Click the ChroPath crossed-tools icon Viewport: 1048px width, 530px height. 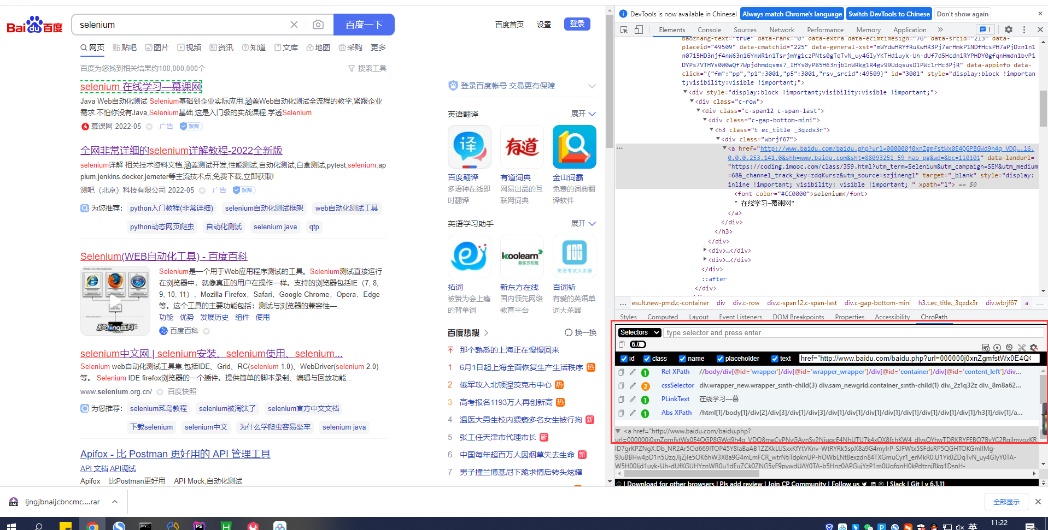coord(1021,347)
